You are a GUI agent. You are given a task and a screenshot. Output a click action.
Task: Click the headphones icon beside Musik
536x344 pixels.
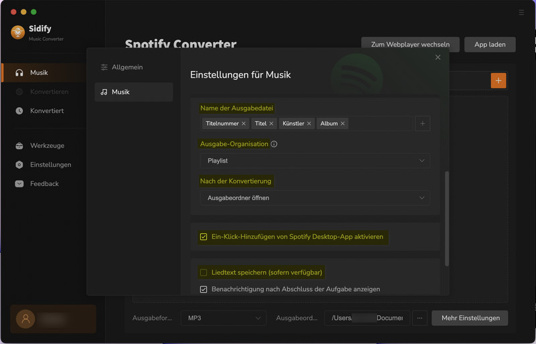pos(19,73)
